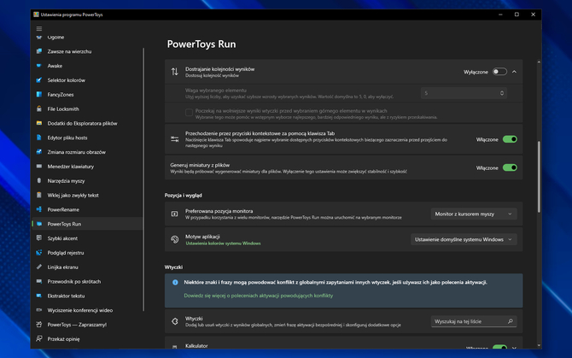This screenshot has height=358, width=572.
Task: Click the Wklej jako zwykły tekst icon
Action: 39,196
